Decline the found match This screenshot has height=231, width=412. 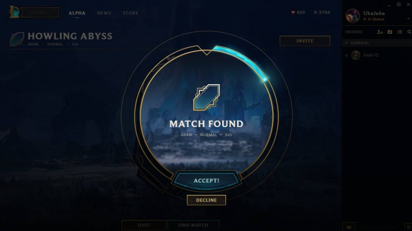[x=206, y=200]
